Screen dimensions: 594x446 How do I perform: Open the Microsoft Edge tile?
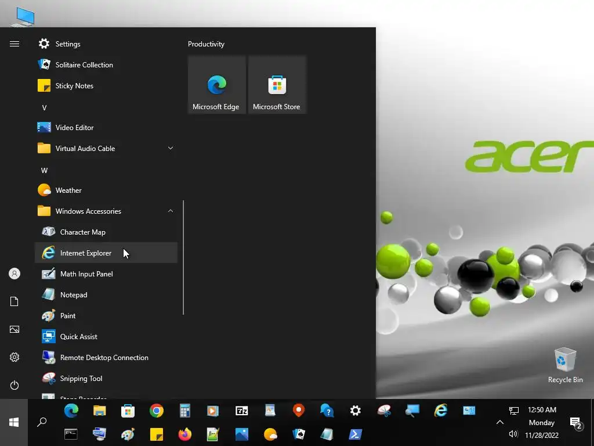pos(217,85)
